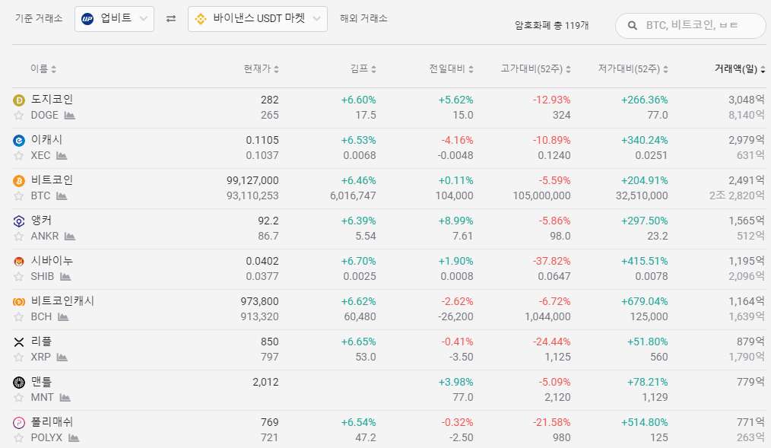Open the 업비트 base exchange dropdown
This screenshot has height=448, width=771.
click(x=115, y=18)
